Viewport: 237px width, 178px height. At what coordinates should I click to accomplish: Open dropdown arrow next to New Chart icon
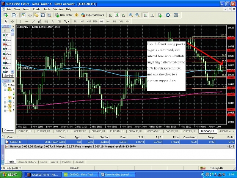pyautogui.click(x=9, y=15)
